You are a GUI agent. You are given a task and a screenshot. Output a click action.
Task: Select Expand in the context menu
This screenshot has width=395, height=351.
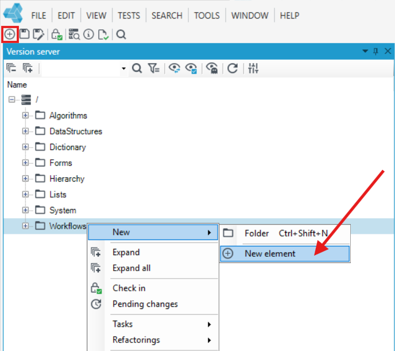coord(153,252)
